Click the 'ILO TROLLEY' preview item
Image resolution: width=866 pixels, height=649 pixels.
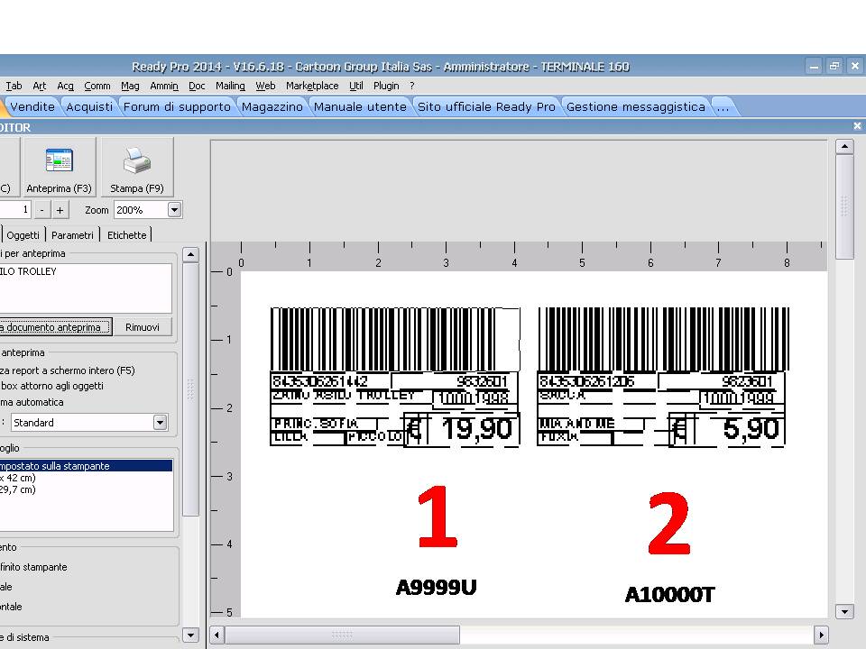pyautogui.click(x=29, y=271)
